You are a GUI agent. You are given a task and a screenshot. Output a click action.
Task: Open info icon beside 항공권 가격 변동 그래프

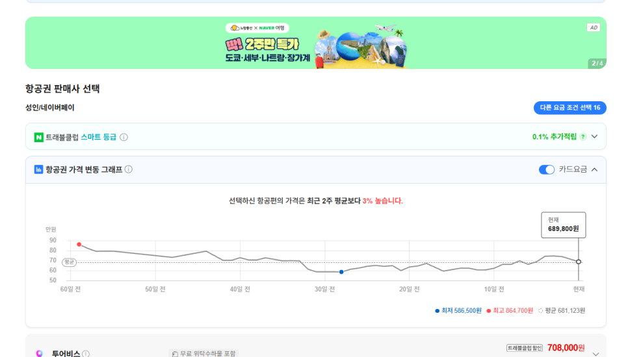pos(129,169)
